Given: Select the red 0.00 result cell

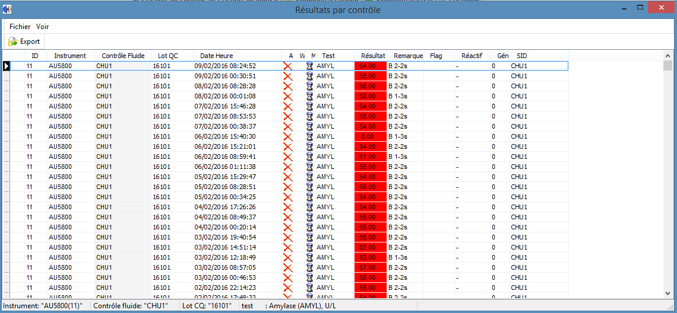Looking at the screenshot, I should 371,136.
